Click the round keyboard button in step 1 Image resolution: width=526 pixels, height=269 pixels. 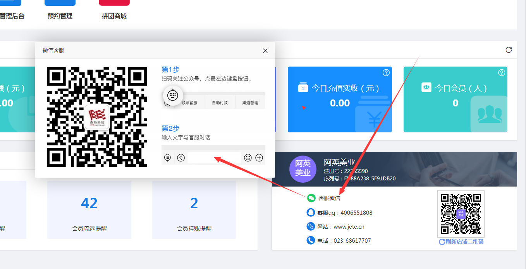point(173,95)
